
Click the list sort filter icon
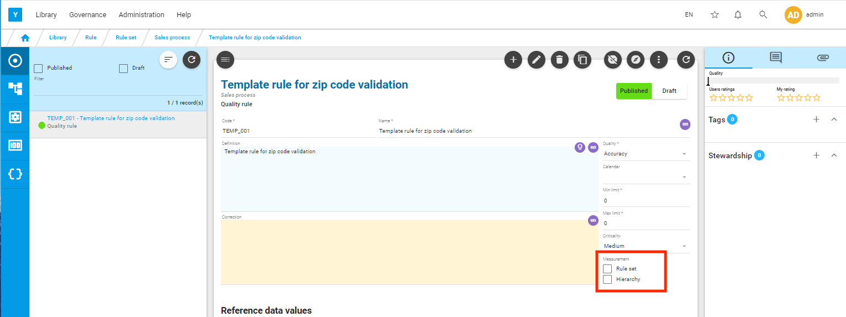(168, 59)
